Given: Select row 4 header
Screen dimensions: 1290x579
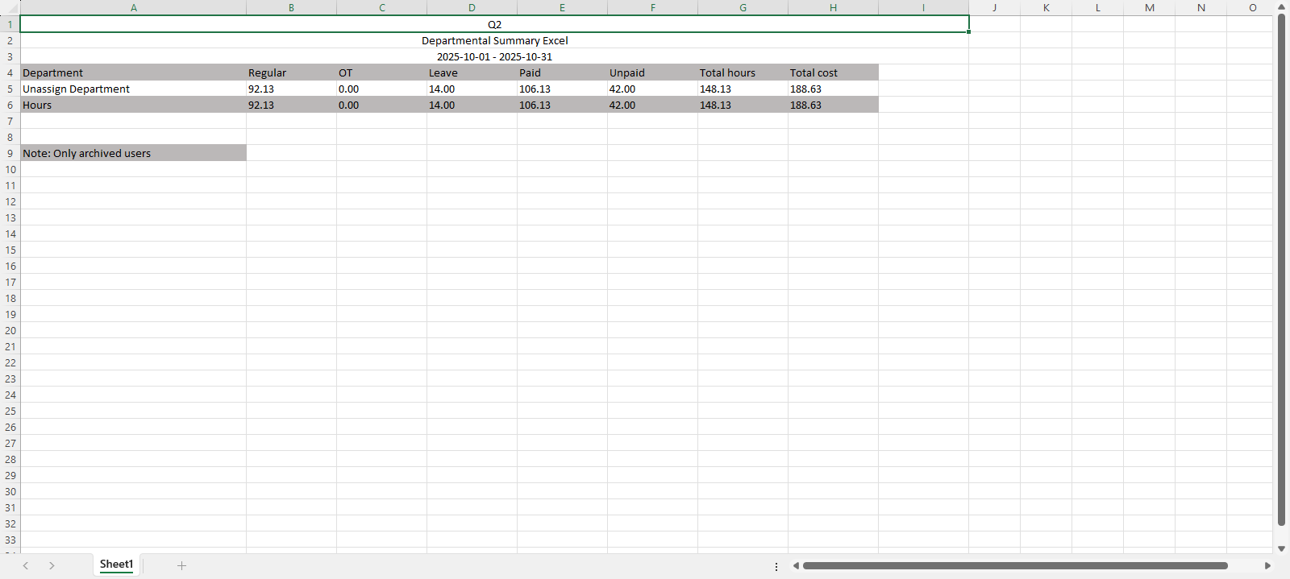Looking at the screenshot, I should (x=10, y=72).
